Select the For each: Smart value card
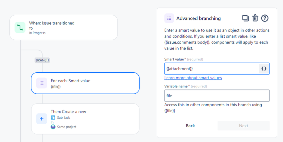Viewport: 283px width, 142px height. 85,83
